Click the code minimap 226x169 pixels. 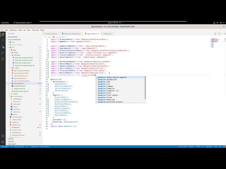(215, 43)
